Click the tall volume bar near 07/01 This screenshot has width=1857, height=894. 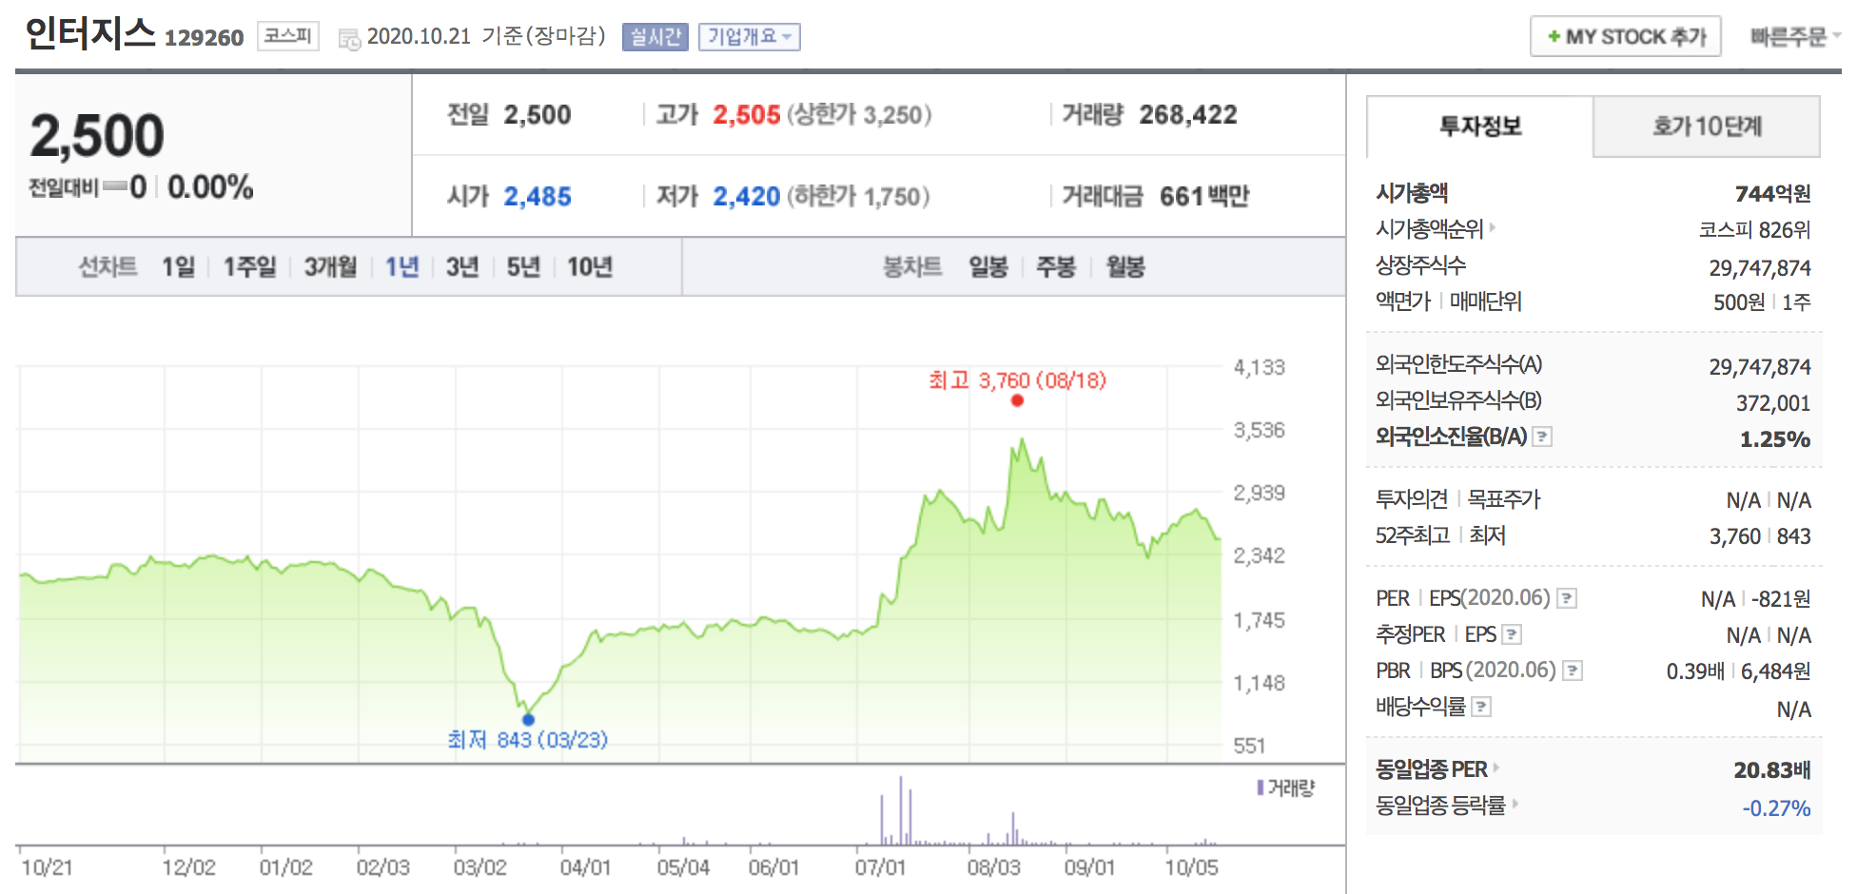click(901, 810)
